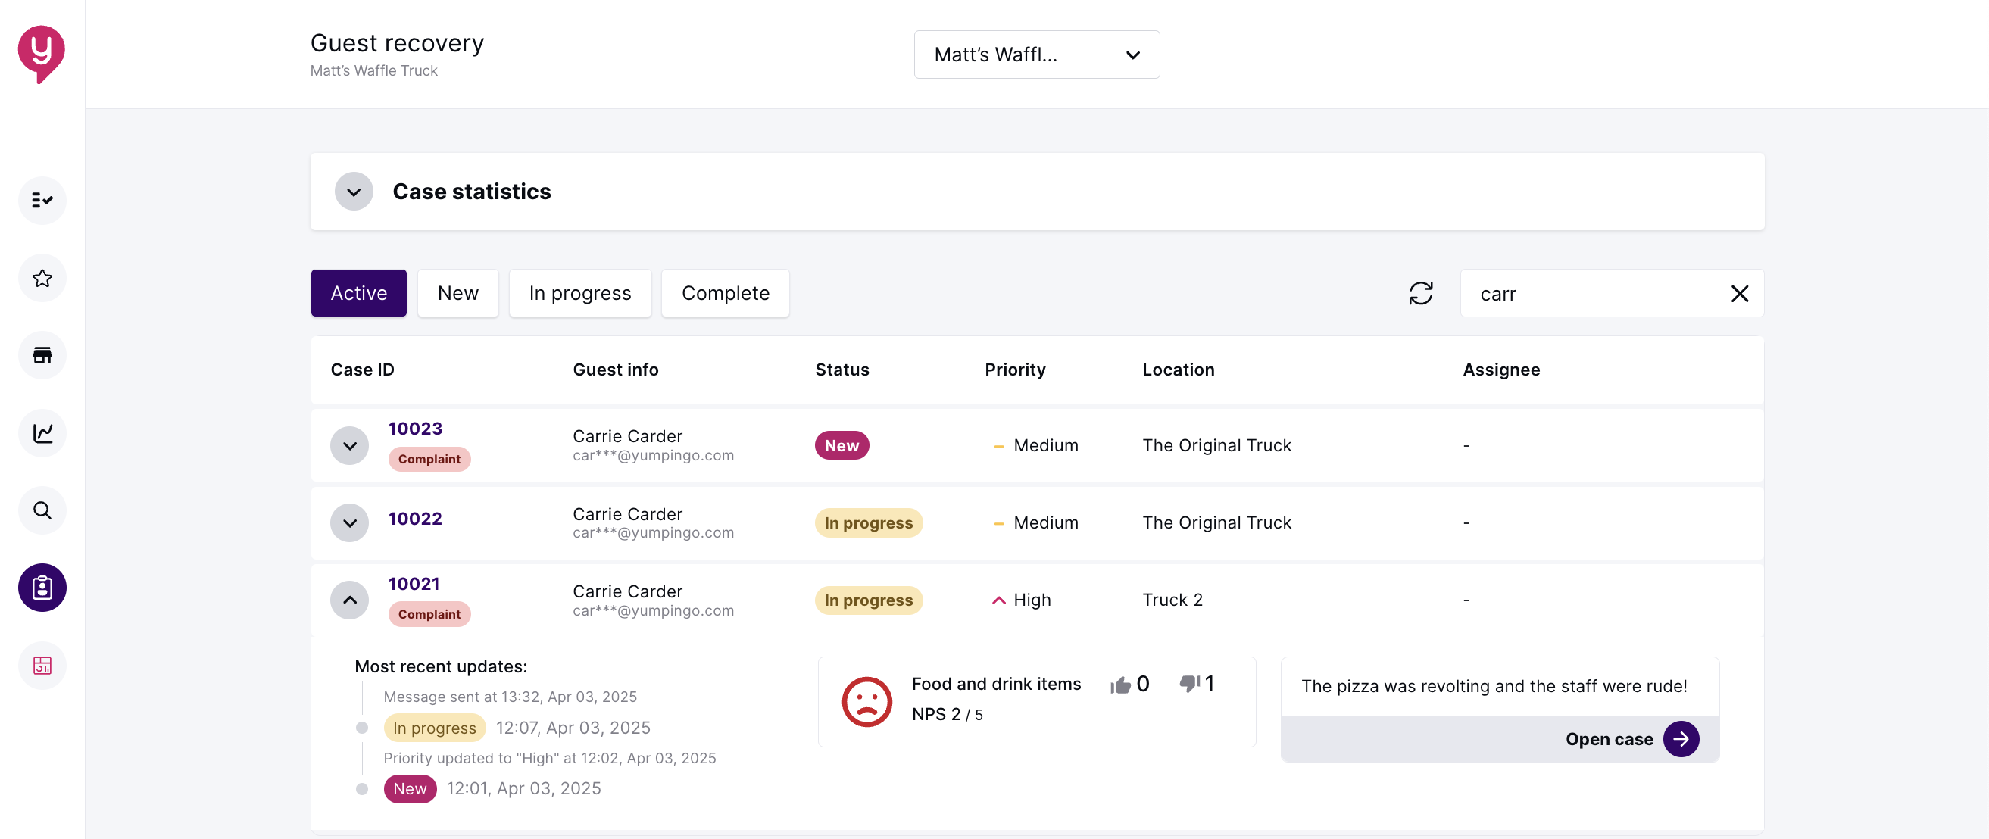This screenshot has height=839, width=1989.
Task: Switch to the In progress tab
Action: click(579, 293)
